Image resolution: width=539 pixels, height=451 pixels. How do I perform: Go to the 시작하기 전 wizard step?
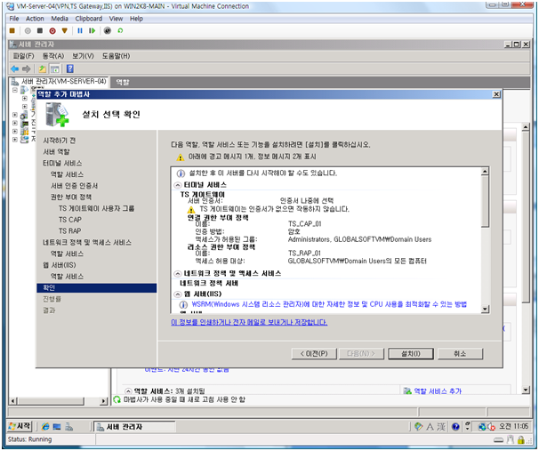[x=59, y=141]
